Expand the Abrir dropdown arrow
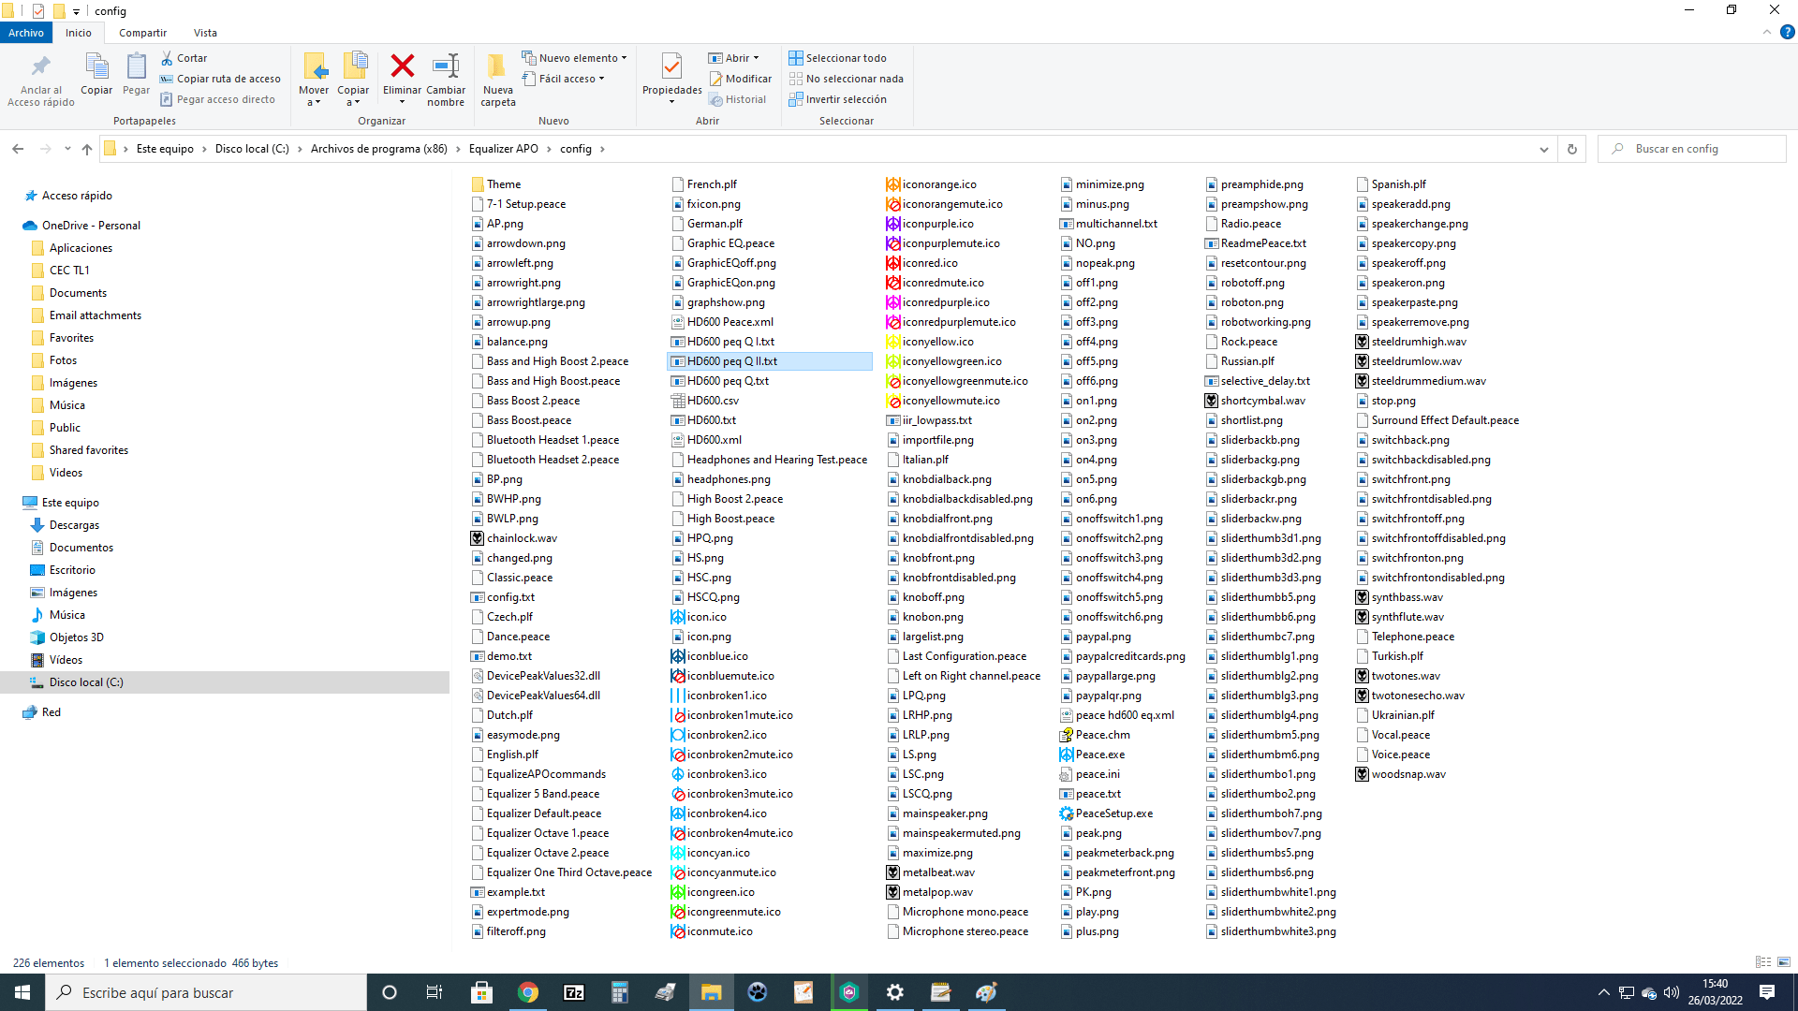Viewport: 1798px width, 1011px height. pos(757,58)
